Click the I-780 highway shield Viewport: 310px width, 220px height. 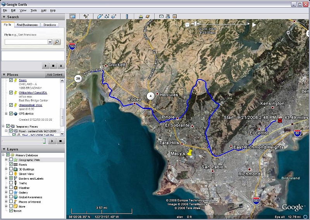(72, 46)
